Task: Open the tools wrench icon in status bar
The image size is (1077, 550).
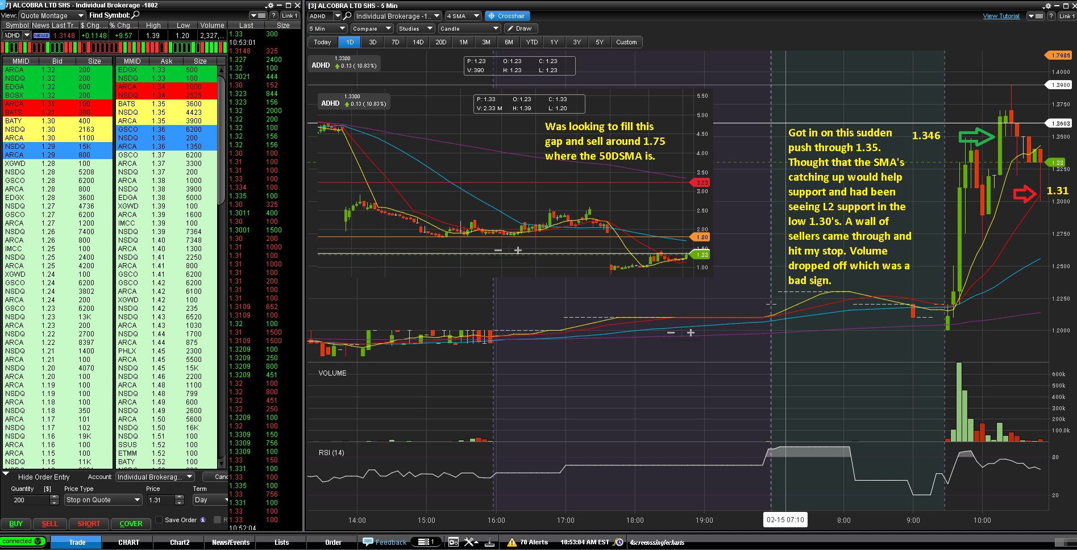Action: 470,542
